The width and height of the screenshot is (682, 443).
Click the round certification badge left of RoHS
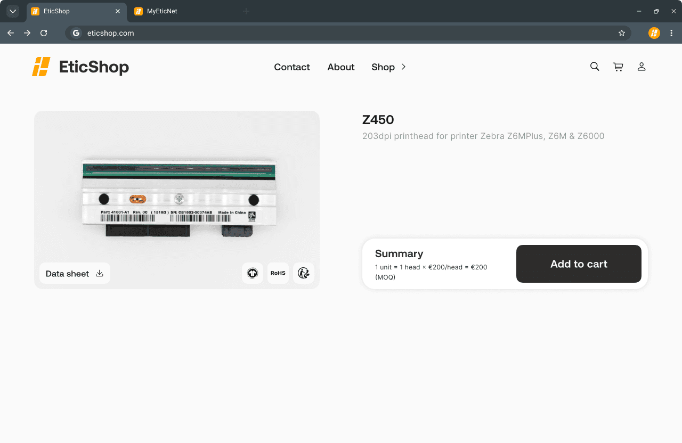click(253, 273)
